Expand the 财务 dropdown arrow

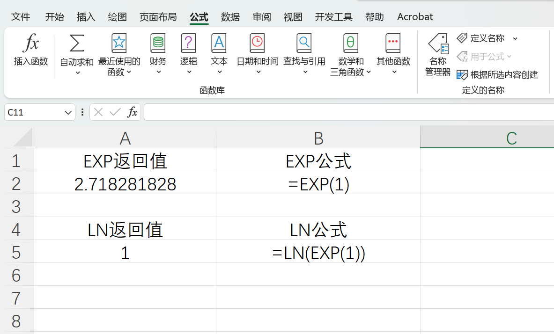tap(159, 72)
